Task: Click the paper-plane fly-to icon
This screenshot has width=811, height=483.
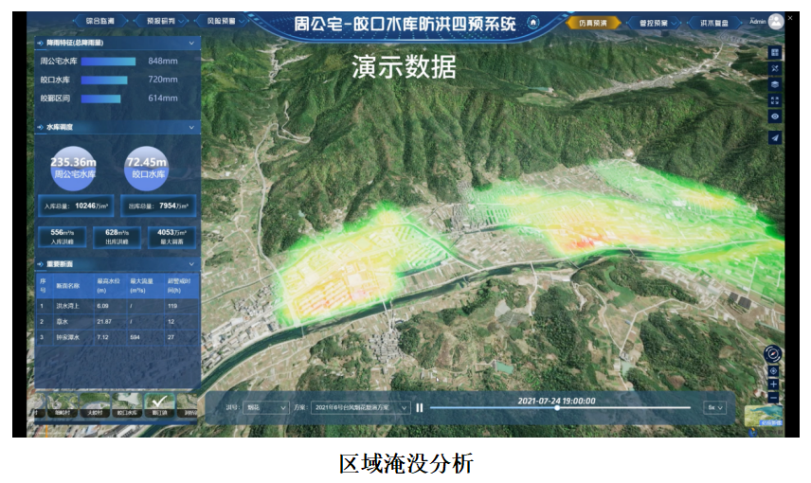Action: [775, 137]
